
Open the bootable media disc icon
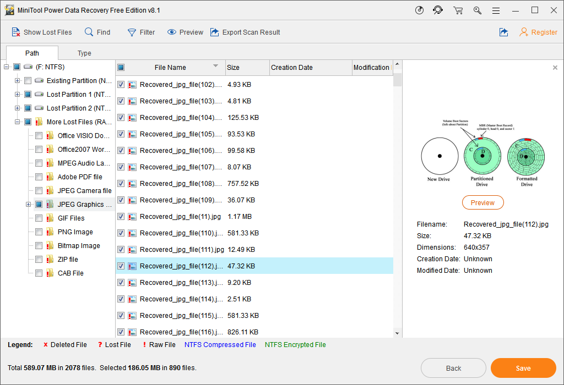419,10
